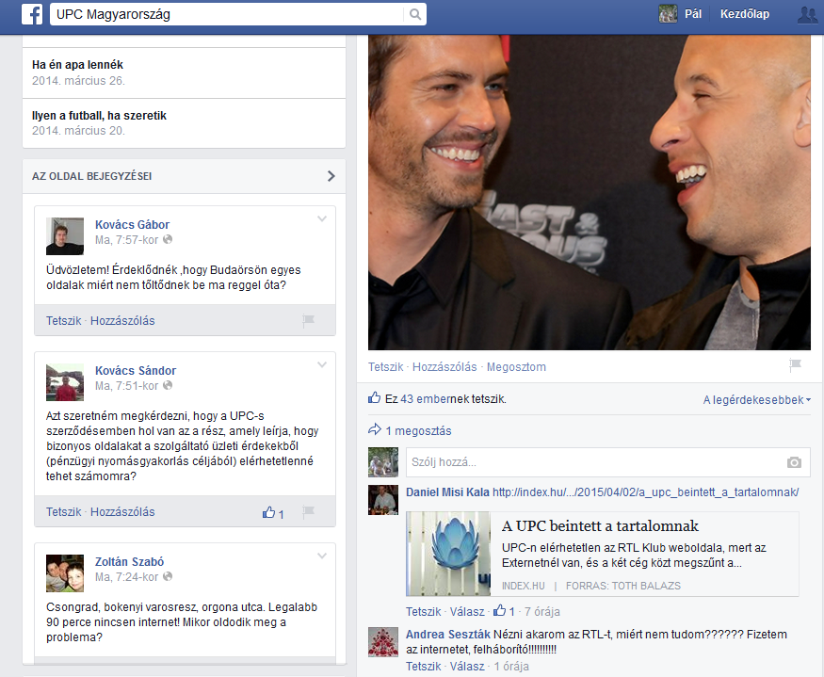Click Megosztom under the photo post
The width and height of the screenshot is (824, 677).
point(516,367)
